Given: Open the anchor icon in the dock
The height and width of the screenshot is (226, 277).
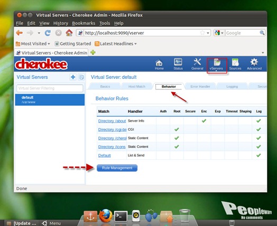Looking at the screenshot, I should pos(90,216).
